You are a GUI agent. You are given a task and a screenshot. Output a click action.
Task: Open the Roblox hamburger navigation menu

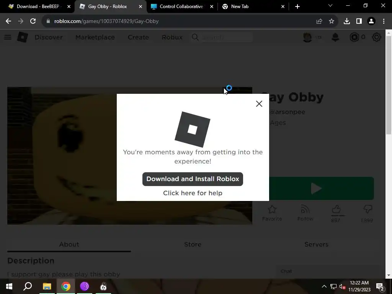pos(8,37)
